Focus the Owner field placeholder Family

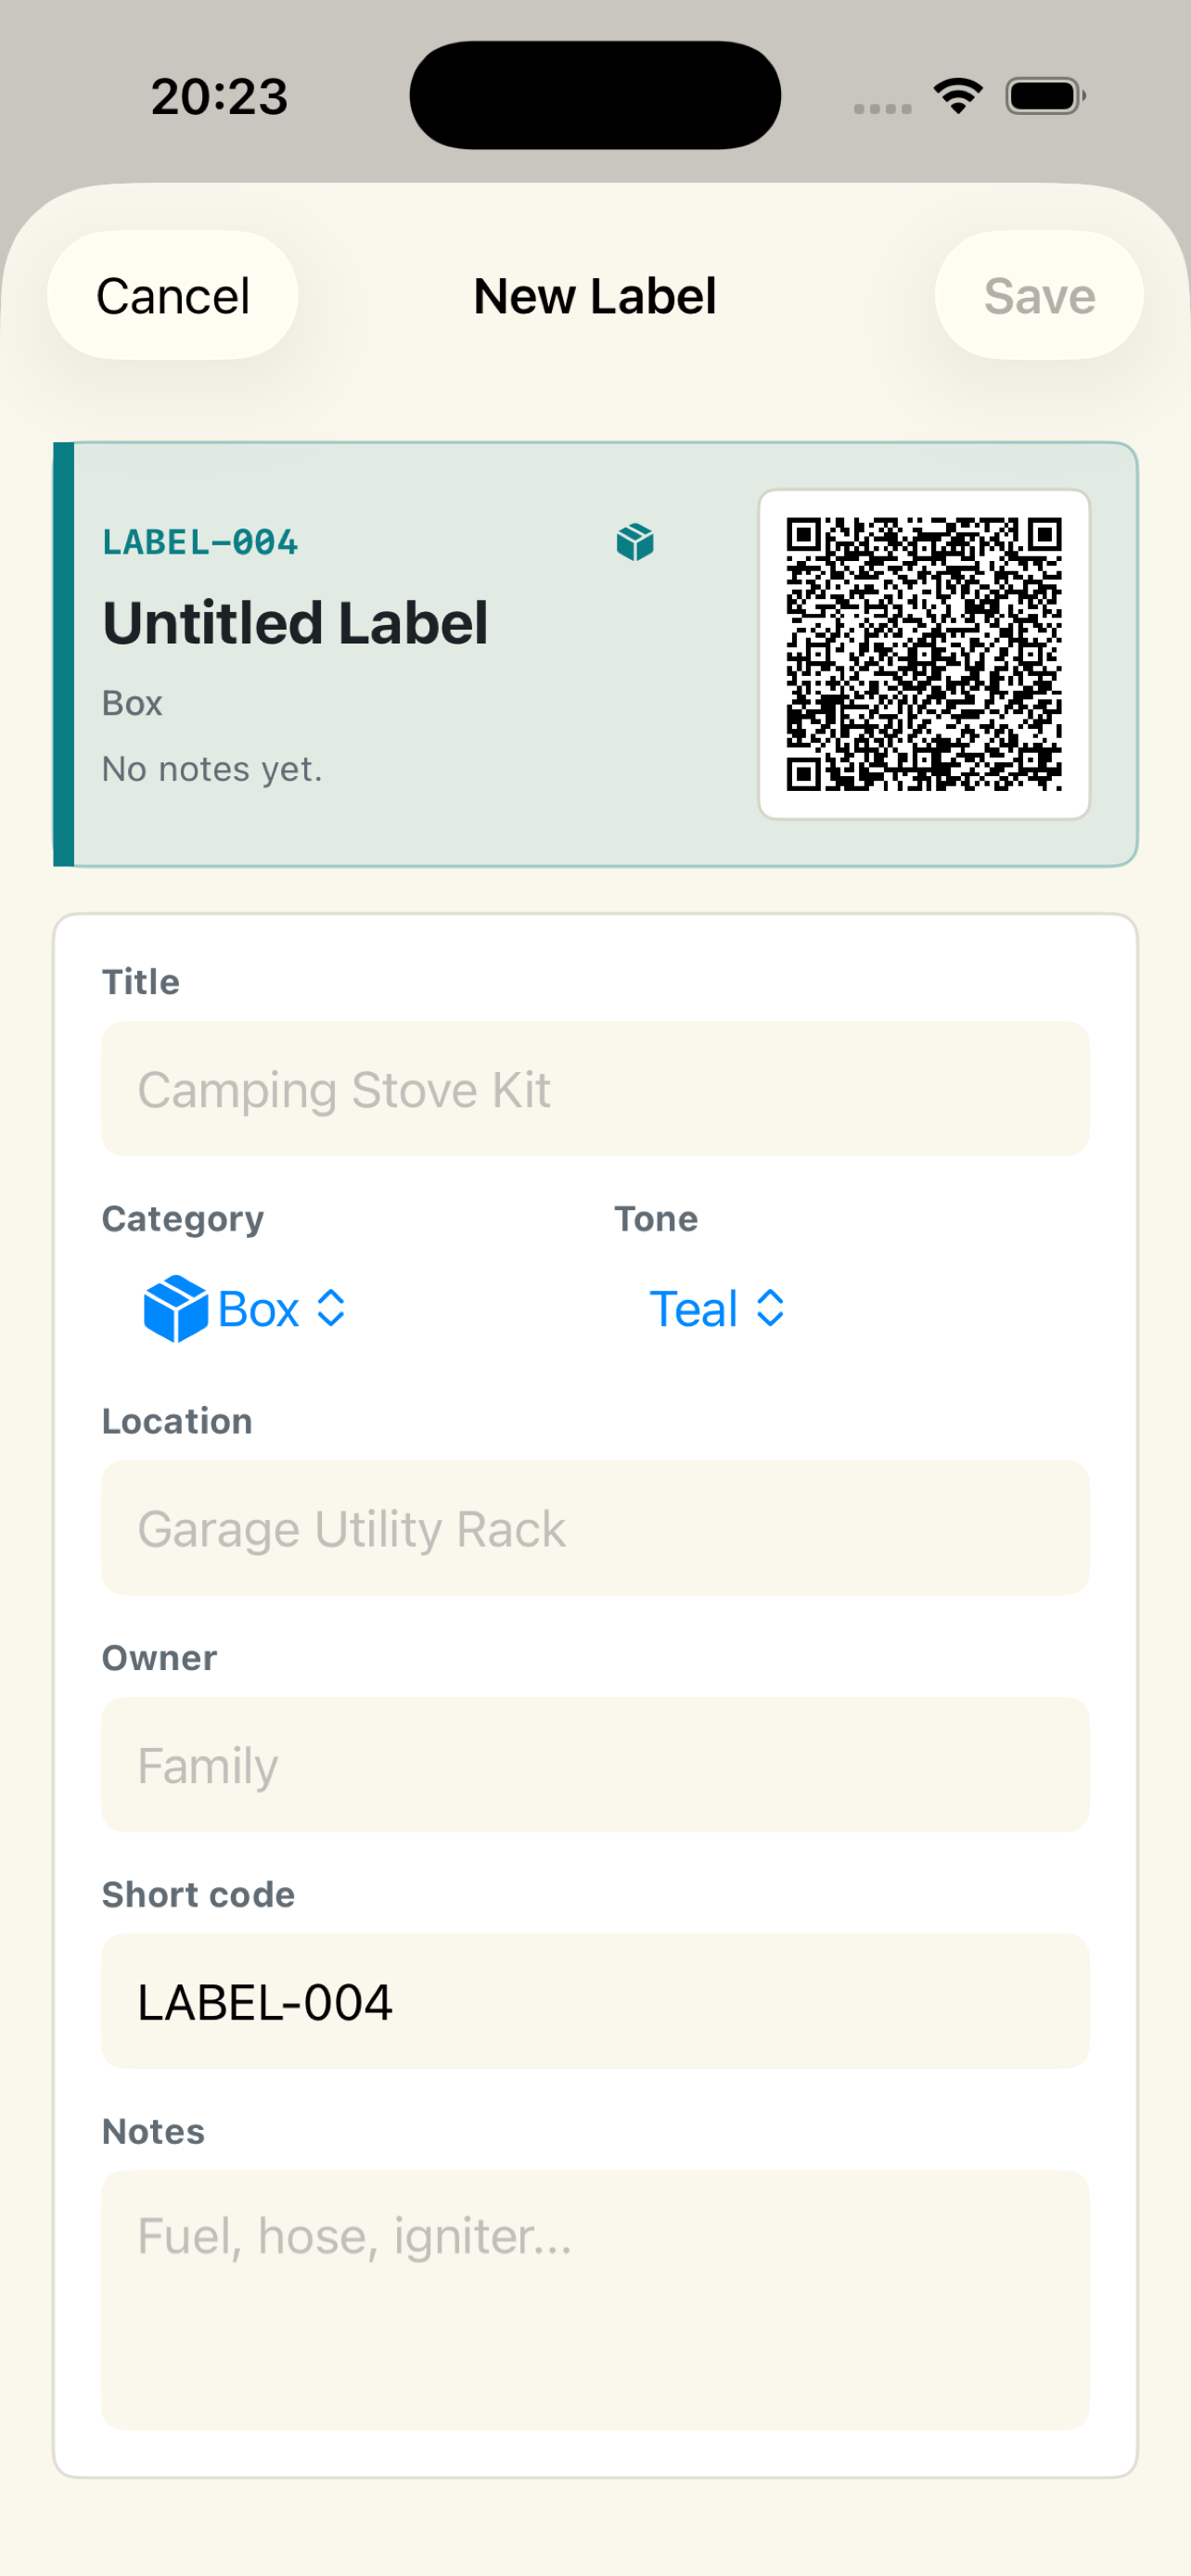(595, 1765)
